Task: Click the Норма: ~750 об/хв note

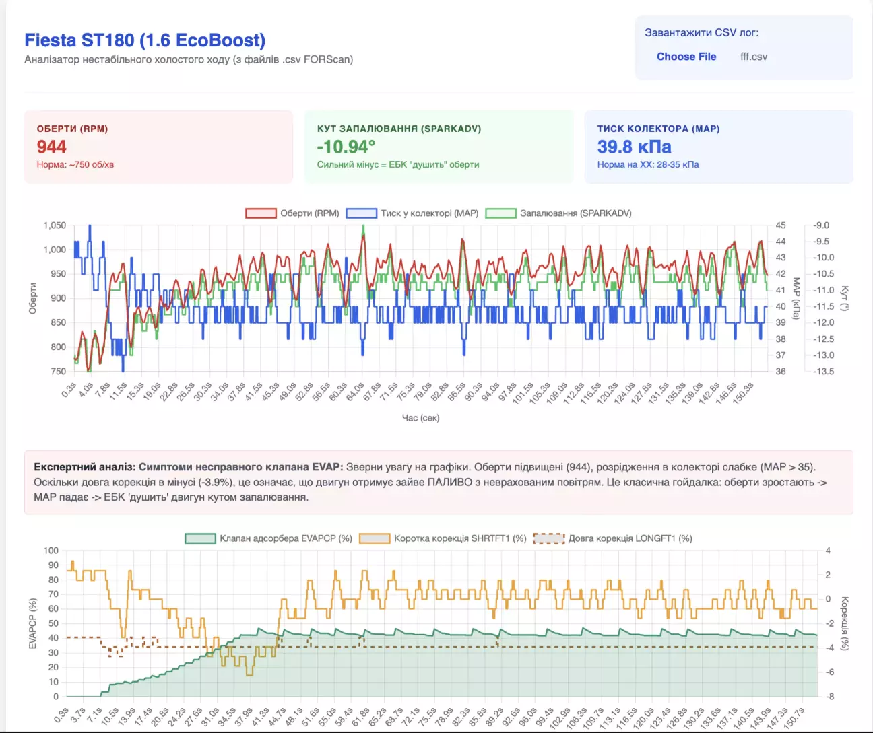Action: pyautogui.click(x=75, y=164)
